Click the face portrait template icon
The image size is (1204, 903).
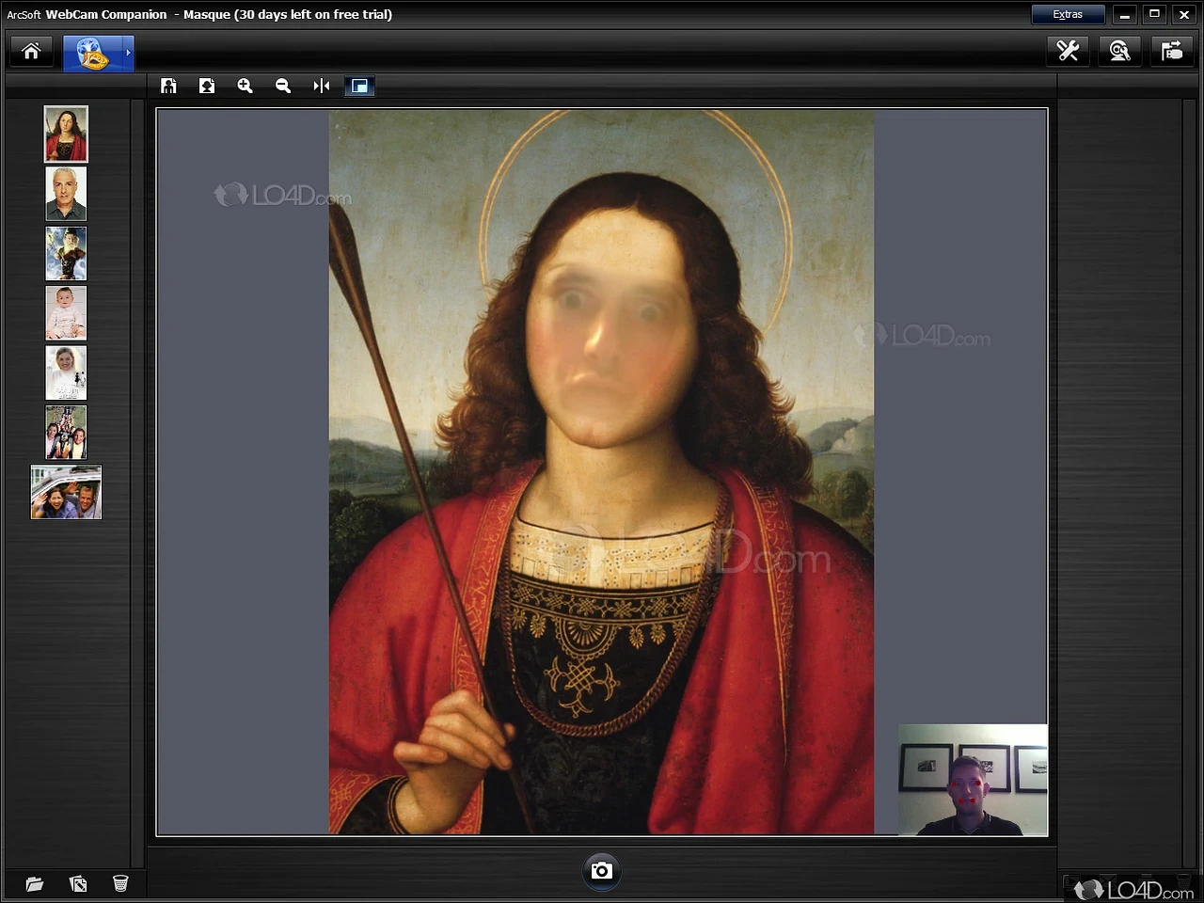207,86
